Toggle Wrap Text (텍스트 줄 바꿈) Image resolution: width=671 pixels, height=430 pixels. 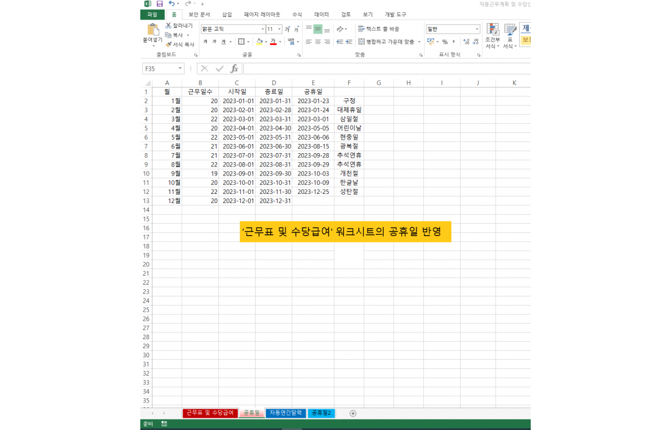click(x=378, y=29)
